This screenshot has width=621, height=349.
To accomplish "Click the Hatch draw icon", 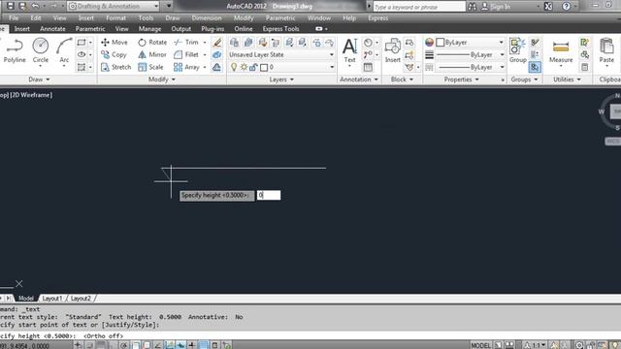I will (x=82, y=67).
